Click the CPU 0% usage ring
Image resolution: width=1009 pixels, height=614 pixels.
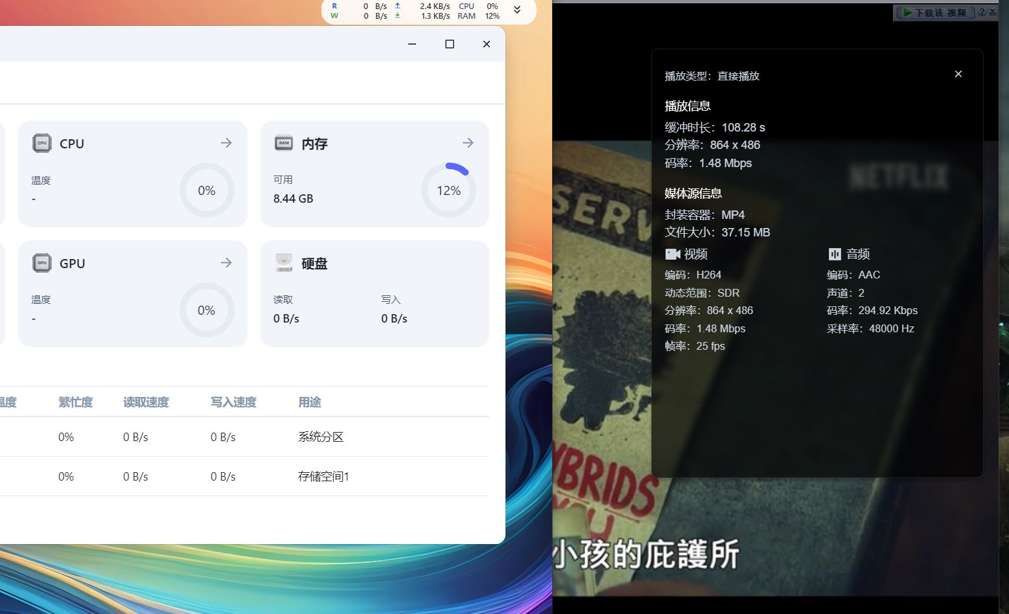(207, 190)
